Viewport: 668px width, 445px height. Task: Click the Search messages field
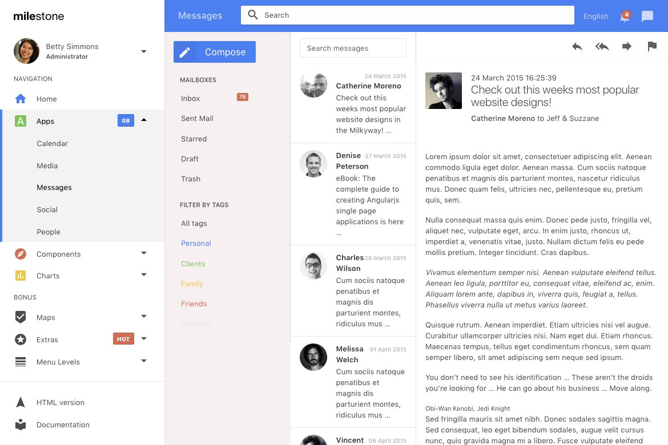[x=353, y=48]
